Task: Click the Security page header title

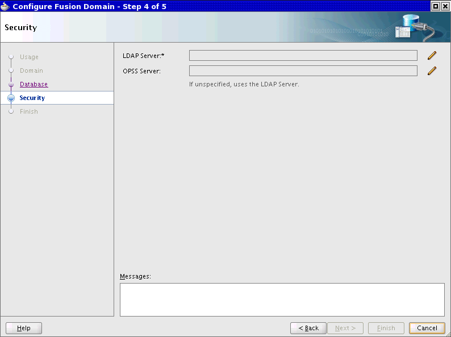Action: tap(20, 28)
